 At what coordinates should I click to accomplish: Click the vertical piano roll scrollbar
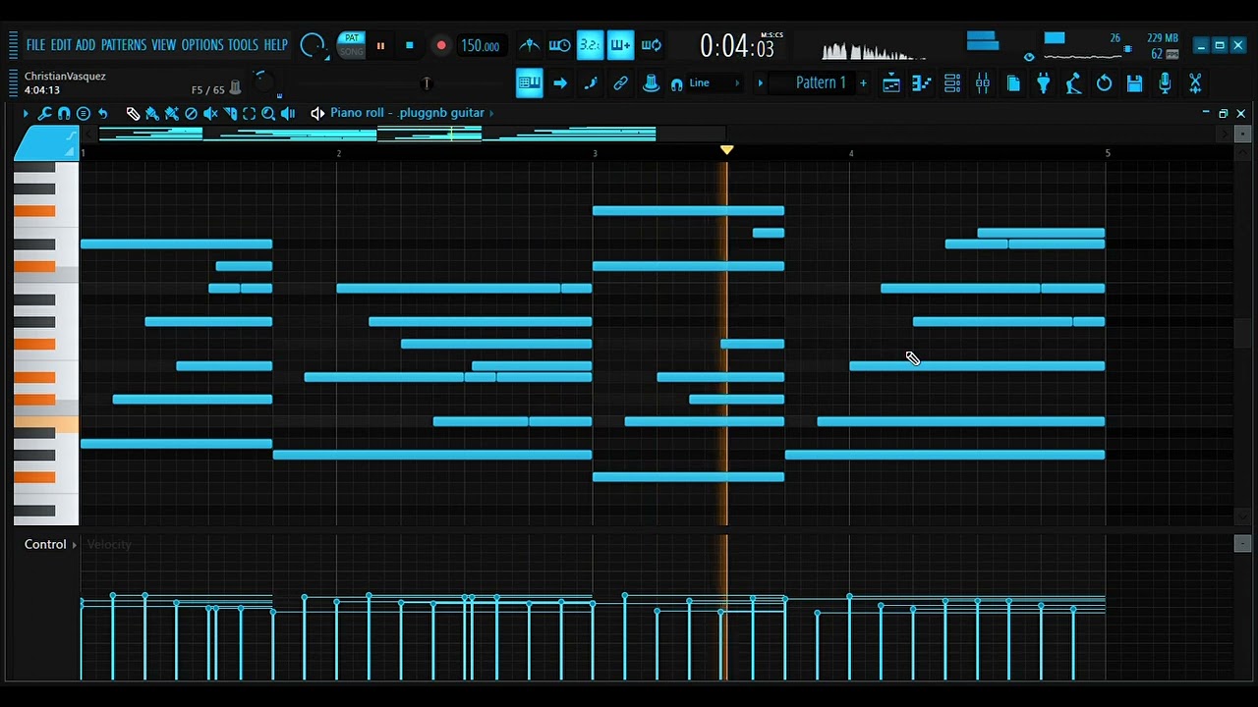1241,334
